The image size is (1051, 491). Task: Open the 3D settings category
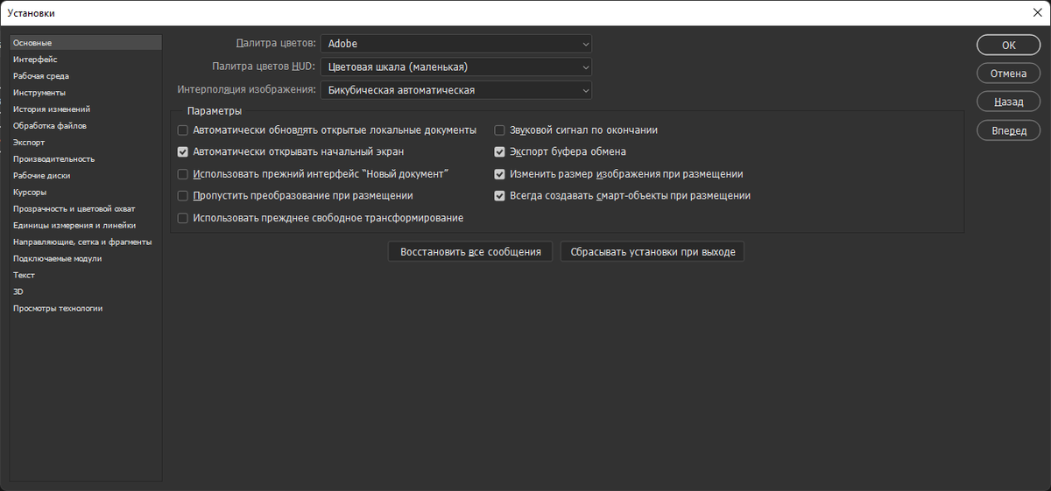tap(86, 292)
